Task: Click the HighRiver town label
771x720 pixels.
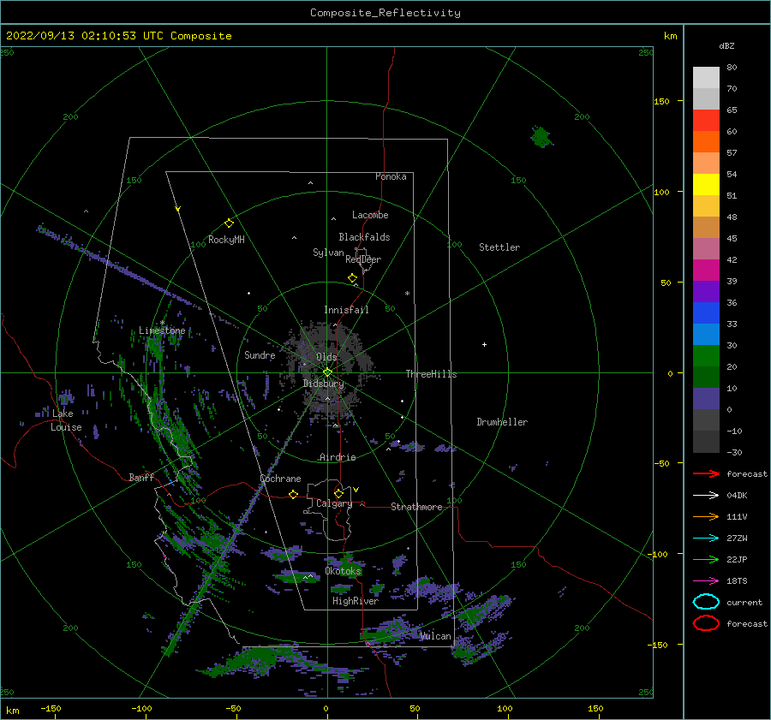Action: coord(356,601)
